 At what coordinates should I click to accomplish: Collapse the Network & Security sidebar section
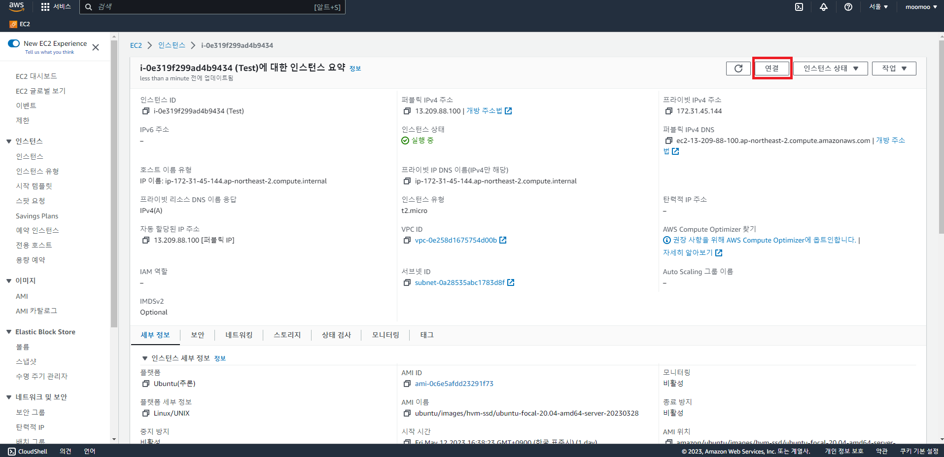[x=9, y=397]
